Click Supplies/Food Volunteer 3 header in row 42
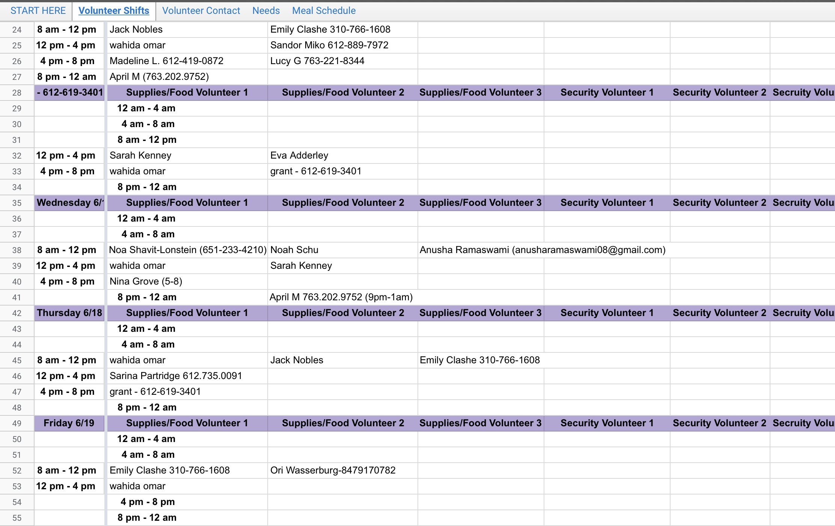This screenshot has width=835, height=526. [x=481, y=313]
